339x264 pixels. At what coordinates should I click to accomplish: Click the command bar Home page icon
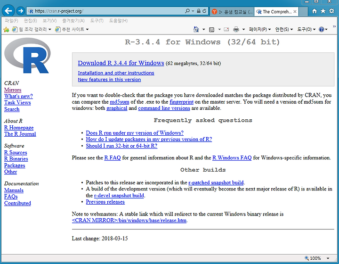pyautogui.click(x=196, y=29)
